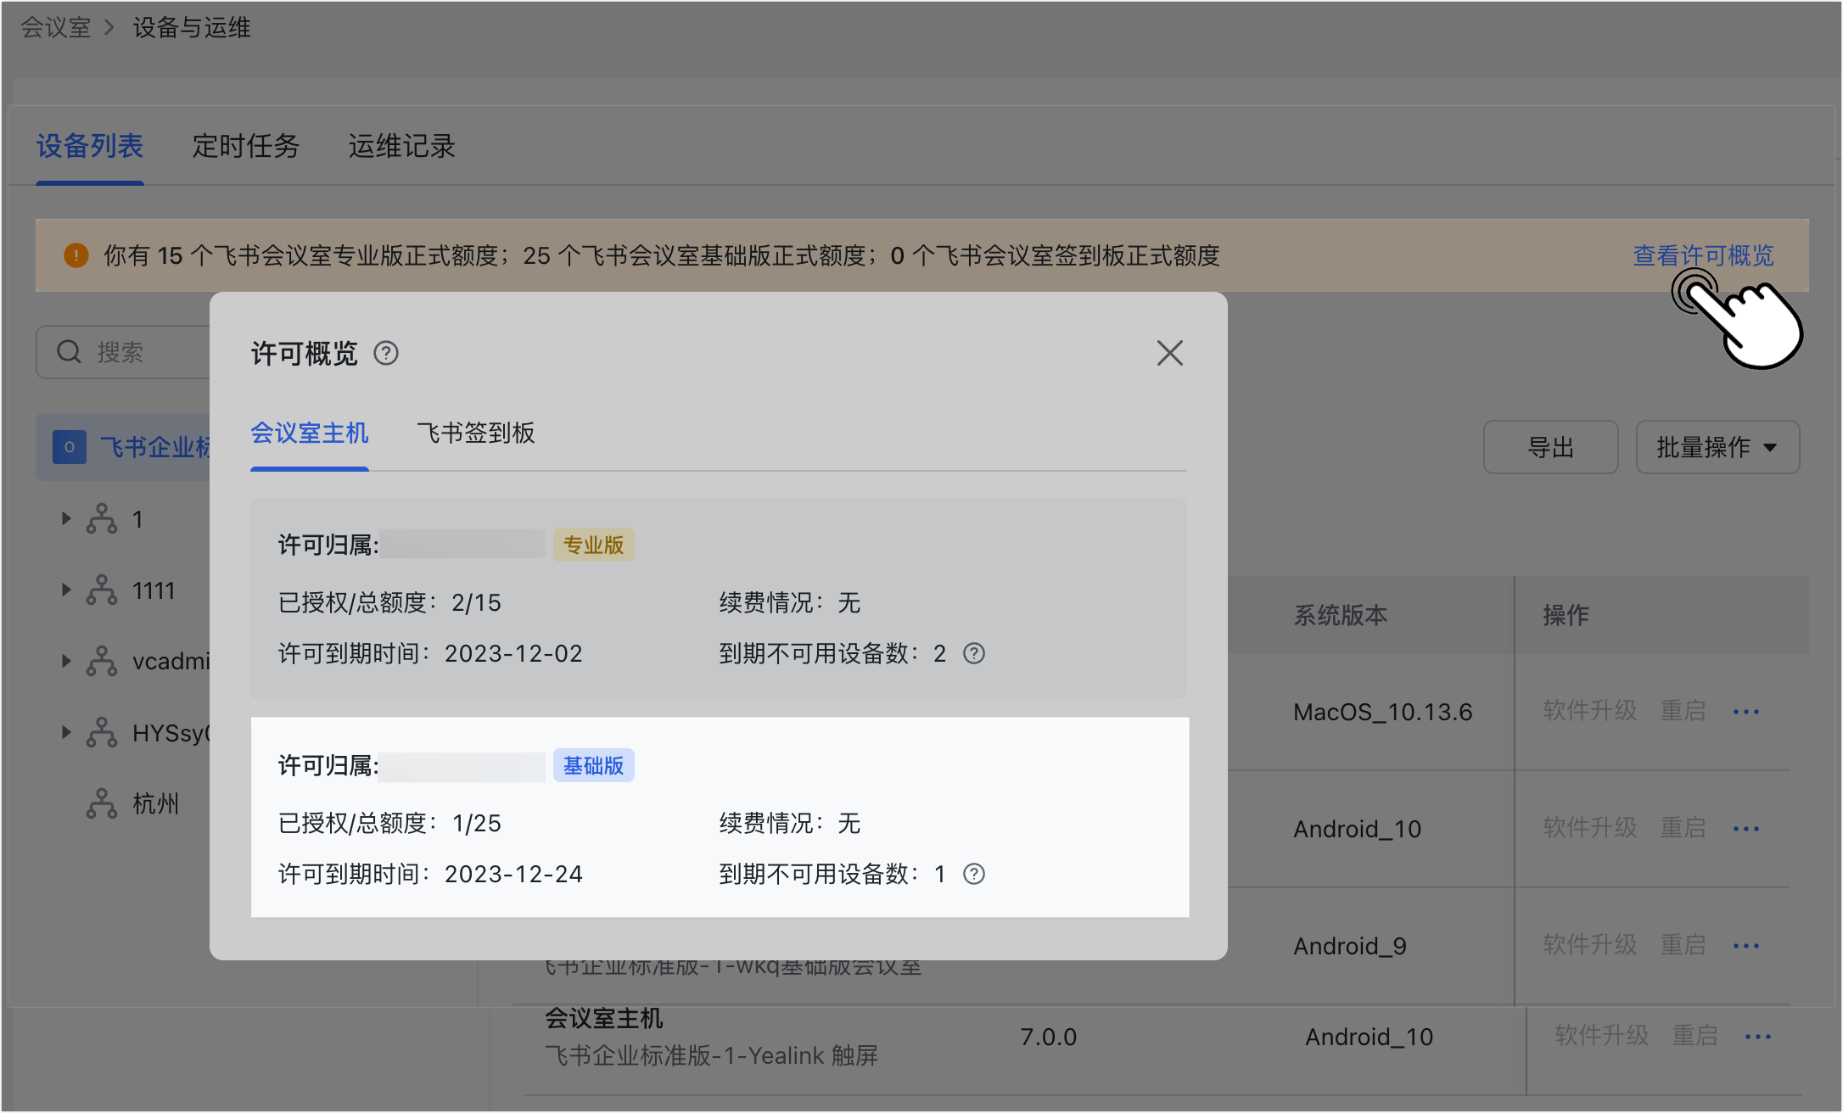Switch to the 飞书签到板 tab in dialog
Image resolution: width=1843 pixels, height=1113 pixels.
click(x=474, y=433)
